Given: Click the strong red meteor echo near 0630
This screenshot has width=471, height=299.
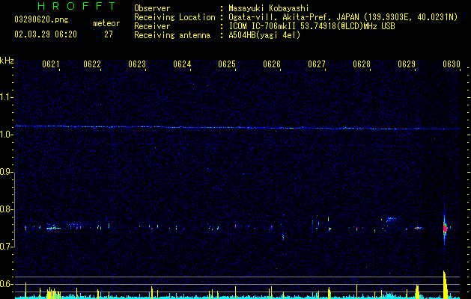Looking at the screenshot, I should tap(445, 228).
